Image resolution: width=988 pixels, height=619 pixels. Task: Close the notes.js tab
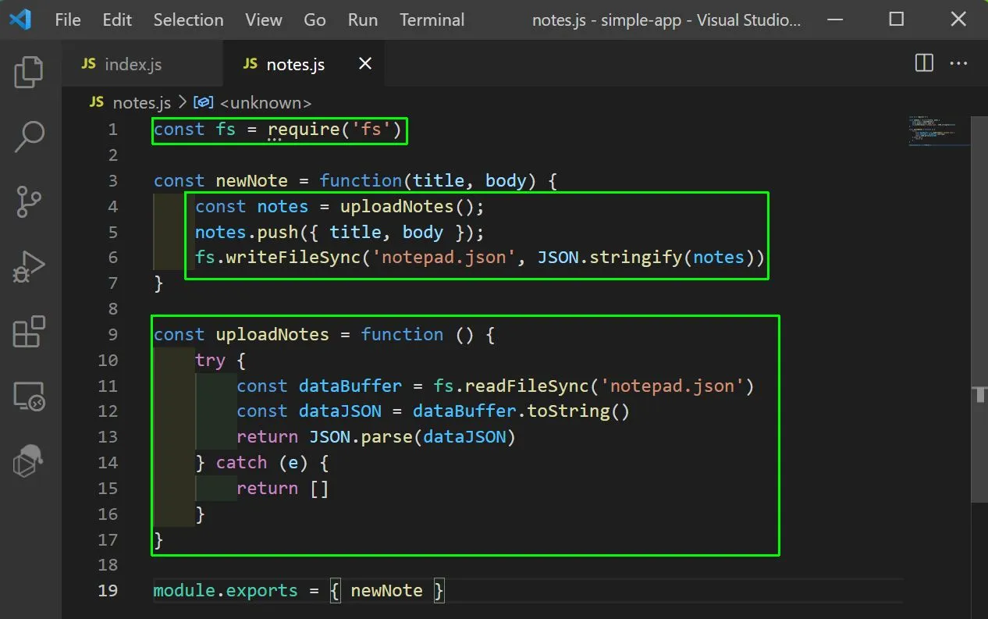click(364, 64)
